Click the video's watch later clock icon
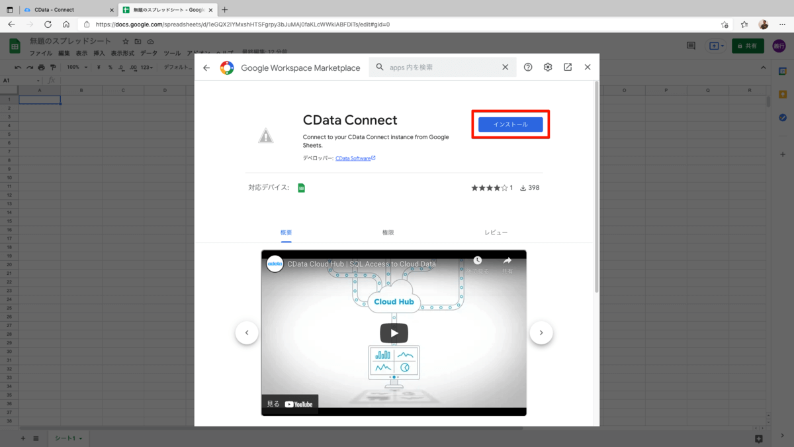This screenshot has width=794, height=447. (x=477, y=261)
